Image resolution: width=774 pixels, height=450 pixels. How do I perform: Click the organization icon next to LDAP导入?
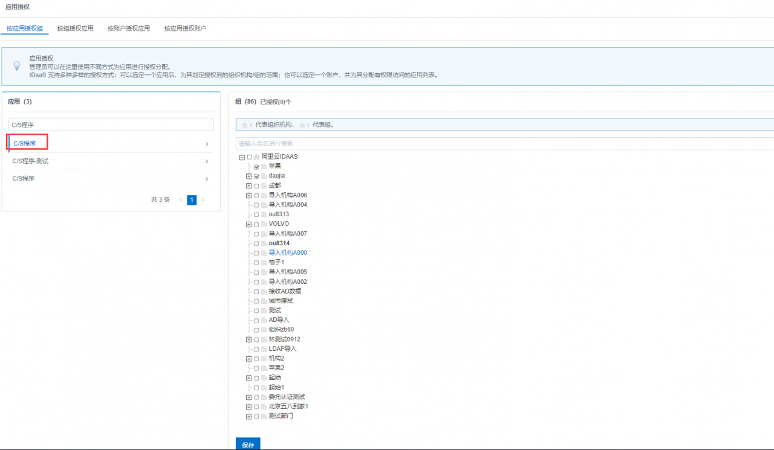(264, 349)
